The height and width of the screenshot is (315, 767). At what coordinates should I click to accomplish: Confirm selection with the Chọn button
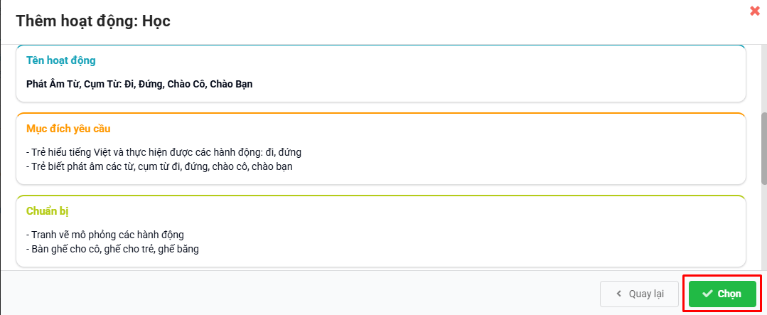tap(722, 294)
